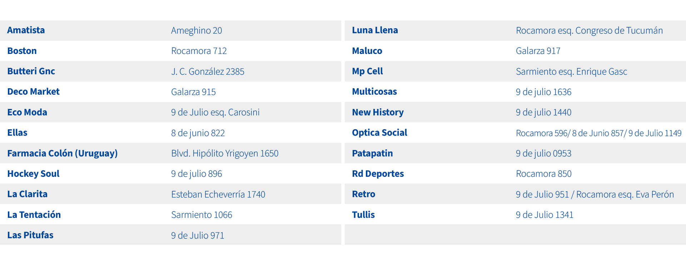Open the Mp Cell entry
The height and width of the screenshot is (265, 686).
pos(367,71)
